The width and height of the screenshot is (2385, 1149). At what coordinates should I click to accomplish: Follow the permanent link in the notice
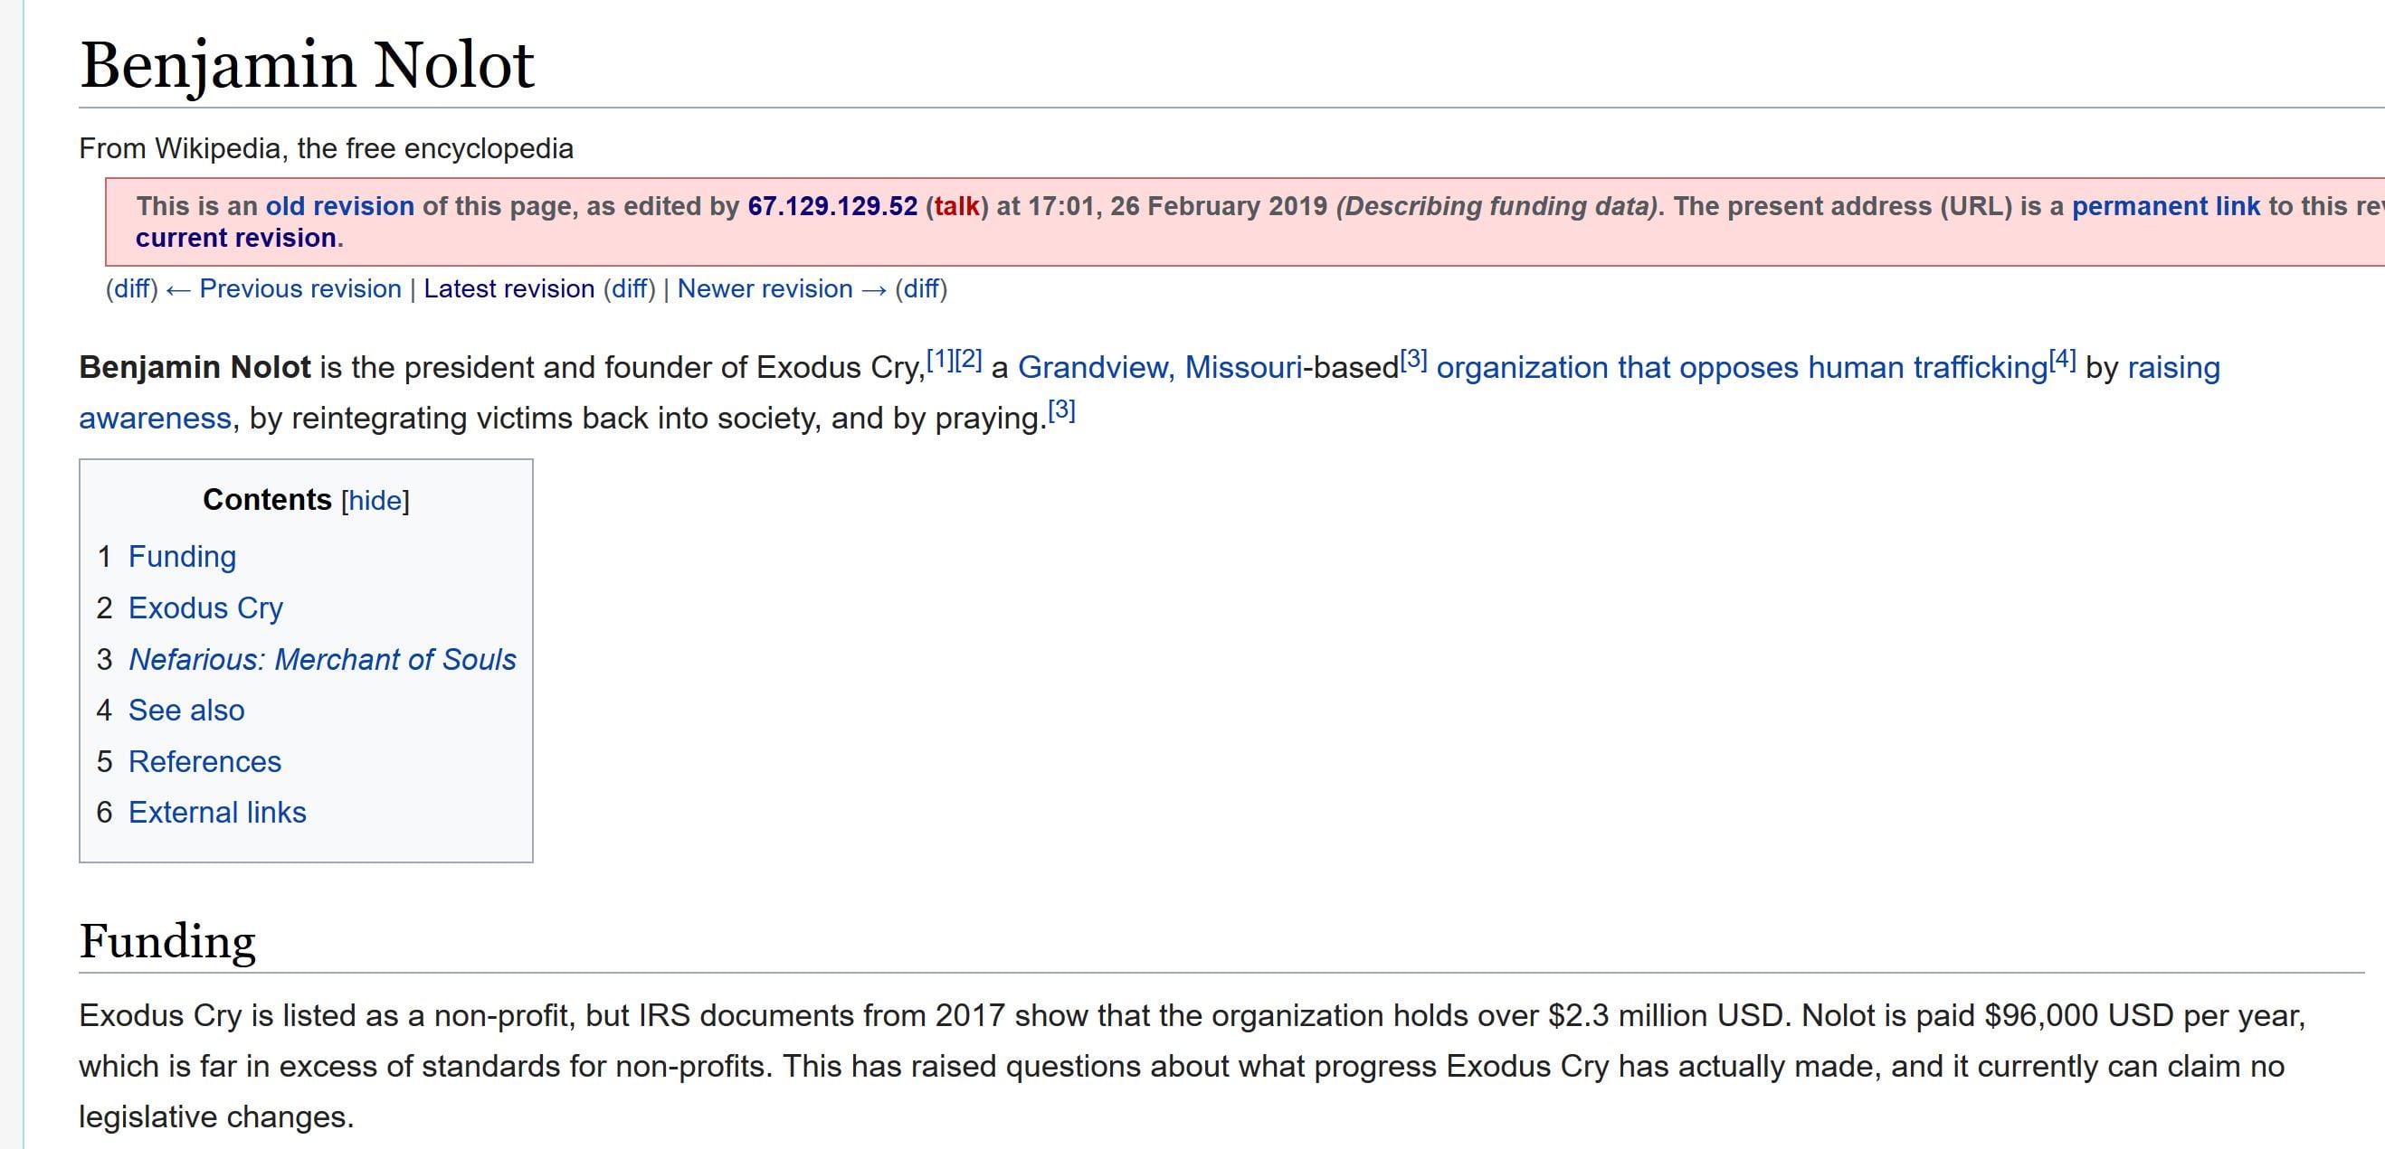click(x=2164, y=206)
